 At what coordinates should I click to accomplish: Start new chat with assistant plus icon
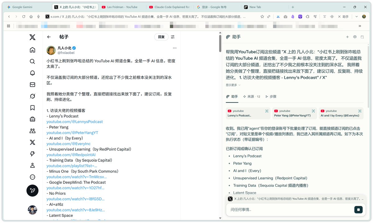click(348, 37)
